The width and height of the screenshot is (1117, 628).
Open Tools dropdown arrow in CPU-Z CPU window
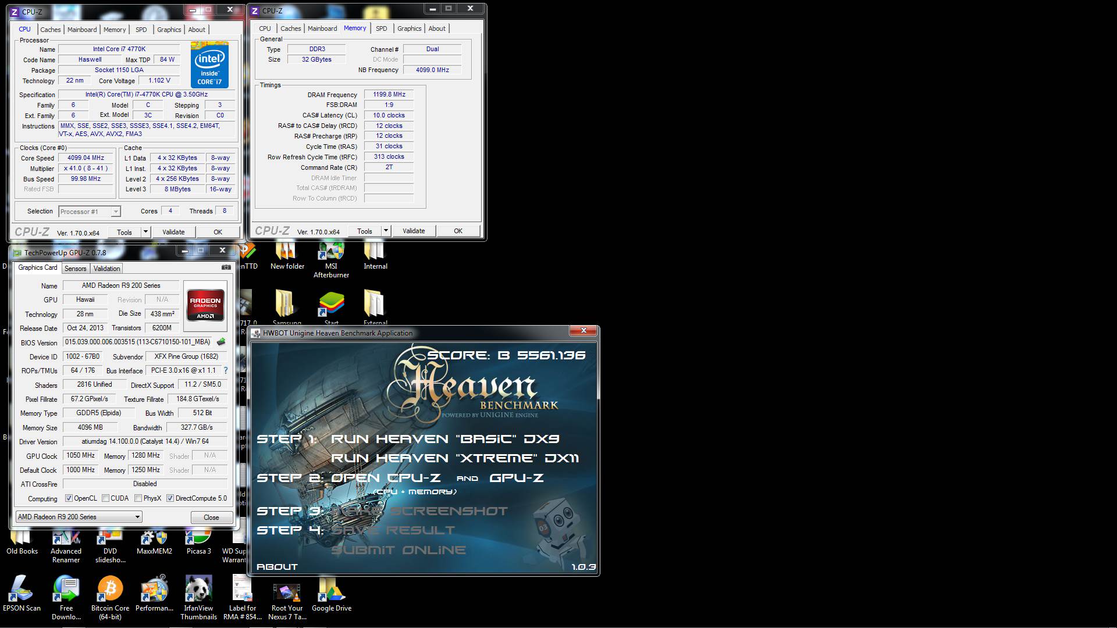click(145, 232)
